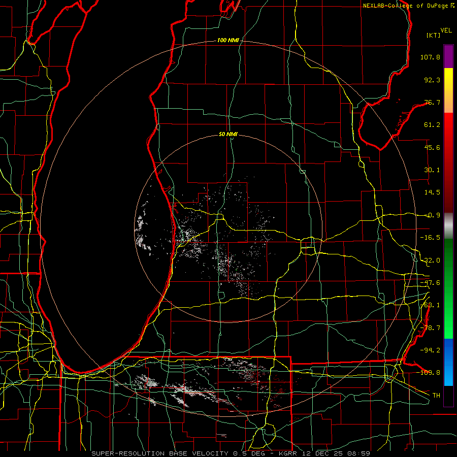The image size is (457, 457).
Task: Click the -0.9 legend value
Action: click(432, 215)
